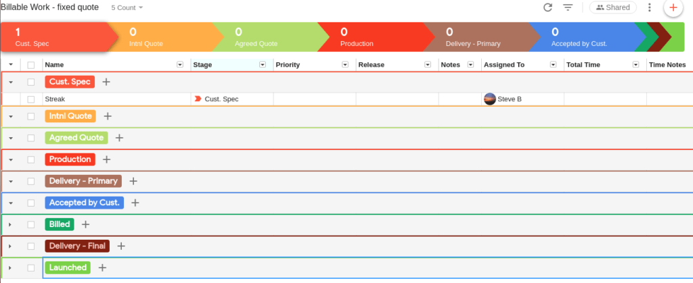The image size is (693, 283).
Task: Add a box to Agreed Quote group
Action: pyautogui.click(x=119, y=138)
